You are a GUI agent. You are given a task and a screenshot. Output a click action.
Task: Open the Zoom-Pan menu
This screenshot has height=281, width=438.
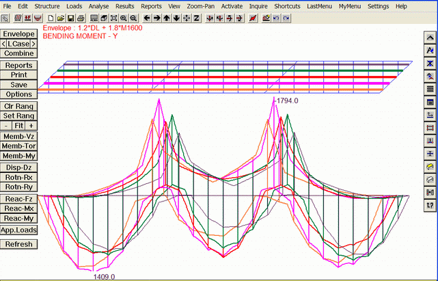(201, 6)
